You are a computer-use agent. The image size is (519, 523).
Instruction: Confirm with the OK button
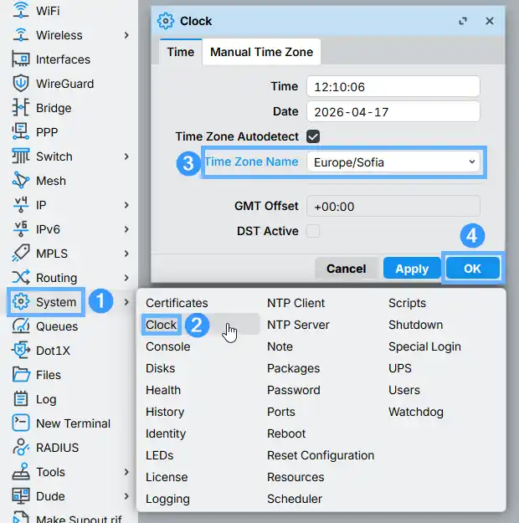click(x=472, y=268)
